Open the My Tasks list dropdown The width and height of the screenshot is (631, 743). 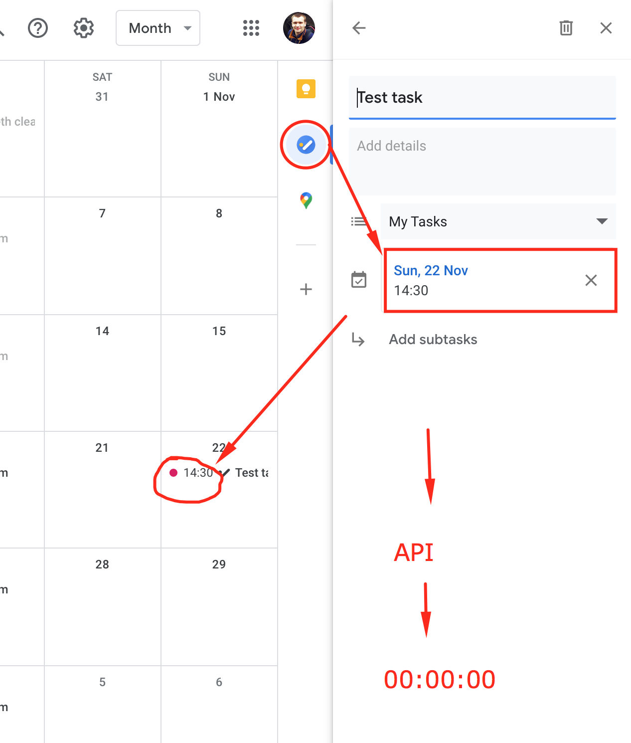pos(498,221)
